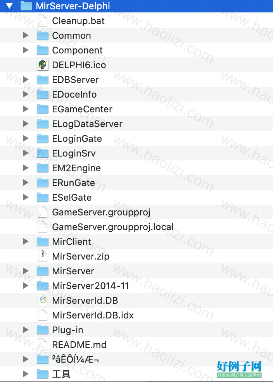Expand the 工具 folder arrow
This screenshot has width=273, height=382.
click(26, 374)
